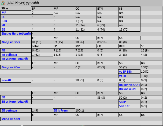The image size is (163, 126).
Task: Click the '13 (8)' 4B SB value
Action: (x=145, y=50)
